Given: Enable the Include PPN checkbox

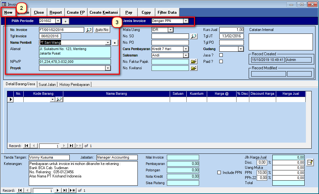Looking at the screenshot, I should click(219, 173).
